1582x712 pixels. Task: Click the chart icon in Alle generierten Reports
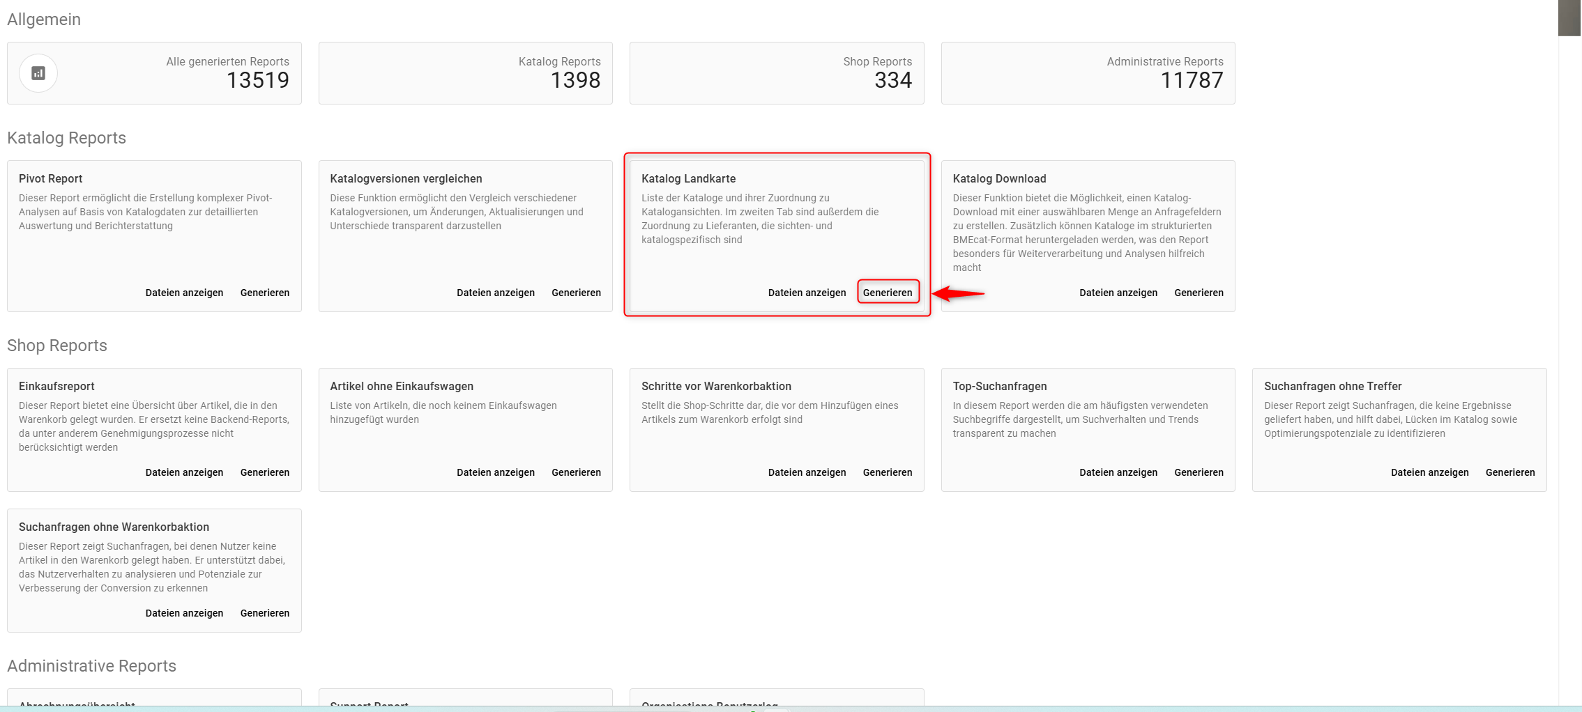coord(38,73)
